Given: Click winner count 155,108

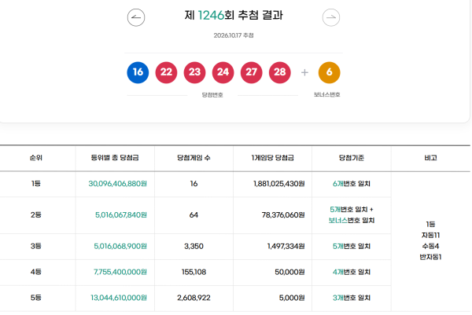Looking at the screenshot, I should click(x=194, y=272).
